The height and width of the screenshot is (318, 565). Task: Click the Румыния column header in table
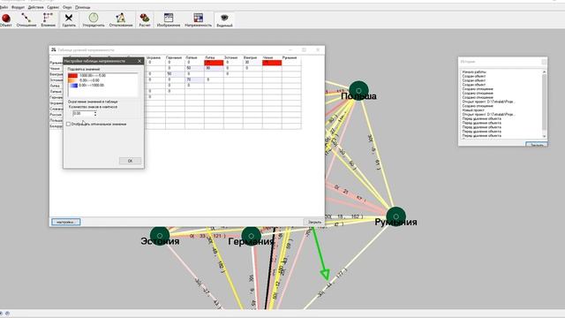tap(290, 57)
